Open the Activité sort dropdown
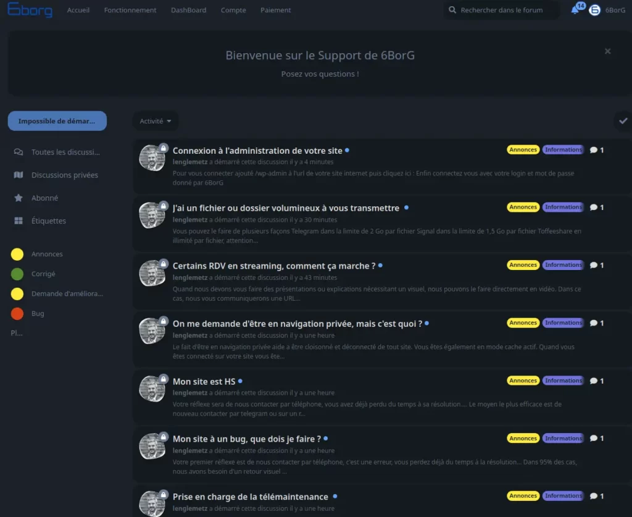This screenshot has width=632, height=517. (x=156, y=120)
